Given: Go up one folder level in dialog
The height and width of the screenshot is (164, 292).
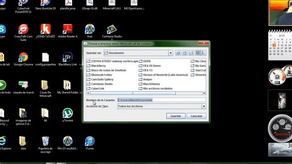Looking at the screenshot, I should tap(178, 53).
